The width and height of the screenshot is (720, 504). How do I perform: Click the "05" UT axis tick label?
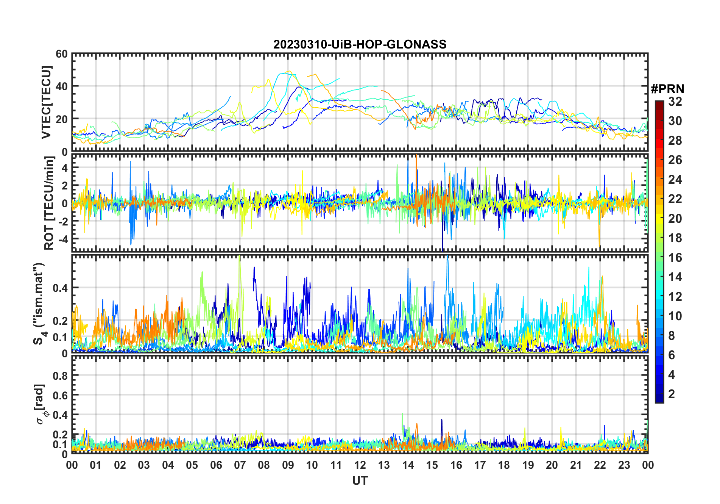click(192, 465)
